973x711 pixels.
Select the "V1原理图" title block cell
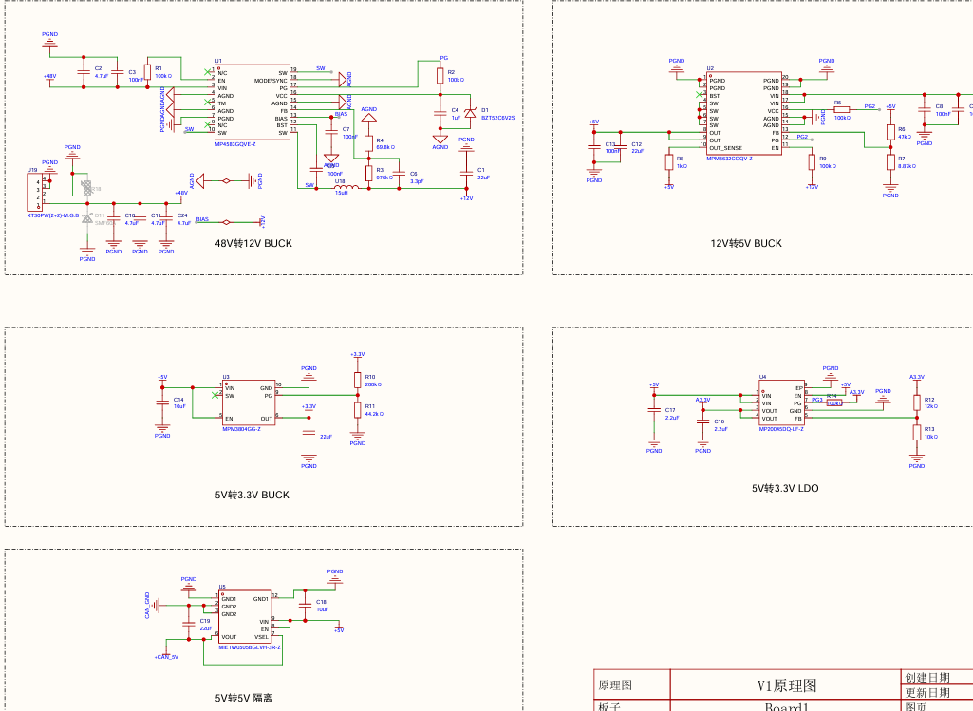786,685
